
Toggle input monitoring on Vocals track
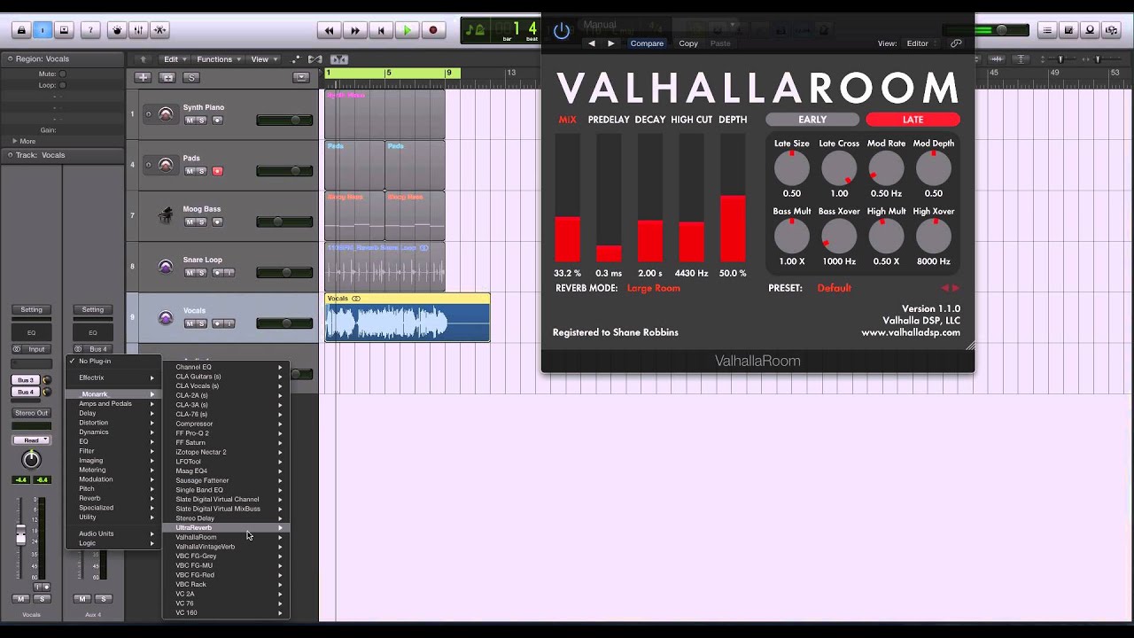click(x=229, y=323)
